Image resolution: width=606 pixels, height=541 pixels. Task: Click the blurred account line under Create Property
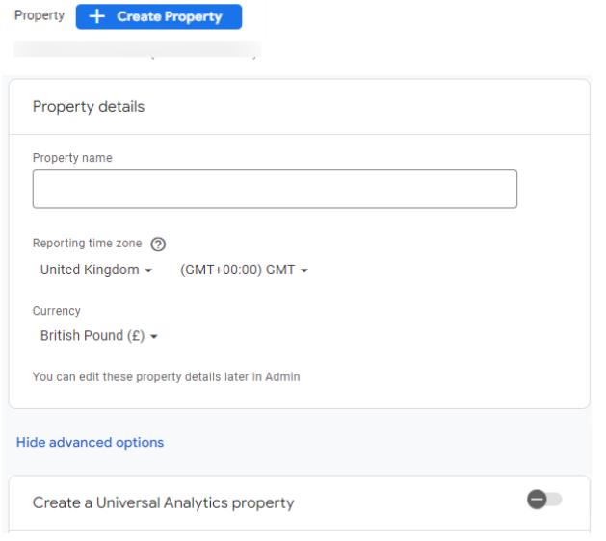click(137, 53)
